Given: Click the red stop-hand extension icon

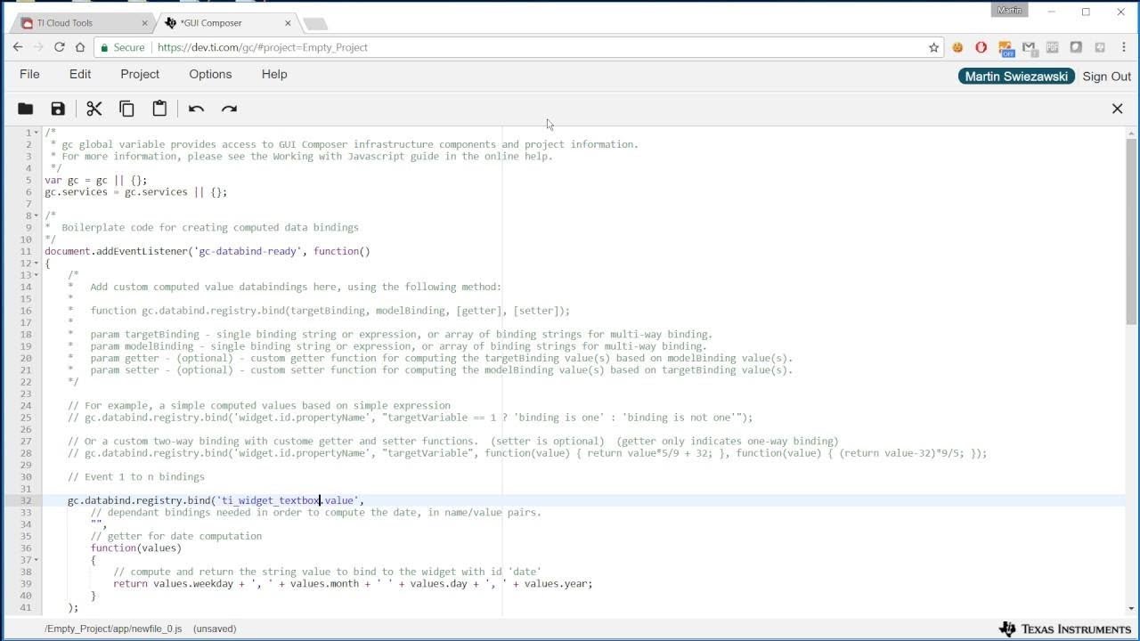Looking at the screenshot, I should (981, 47).
